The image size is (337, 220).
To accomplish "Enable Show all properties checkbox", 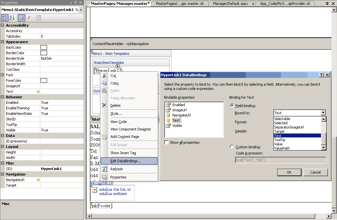I will click(x=166, y=142).
